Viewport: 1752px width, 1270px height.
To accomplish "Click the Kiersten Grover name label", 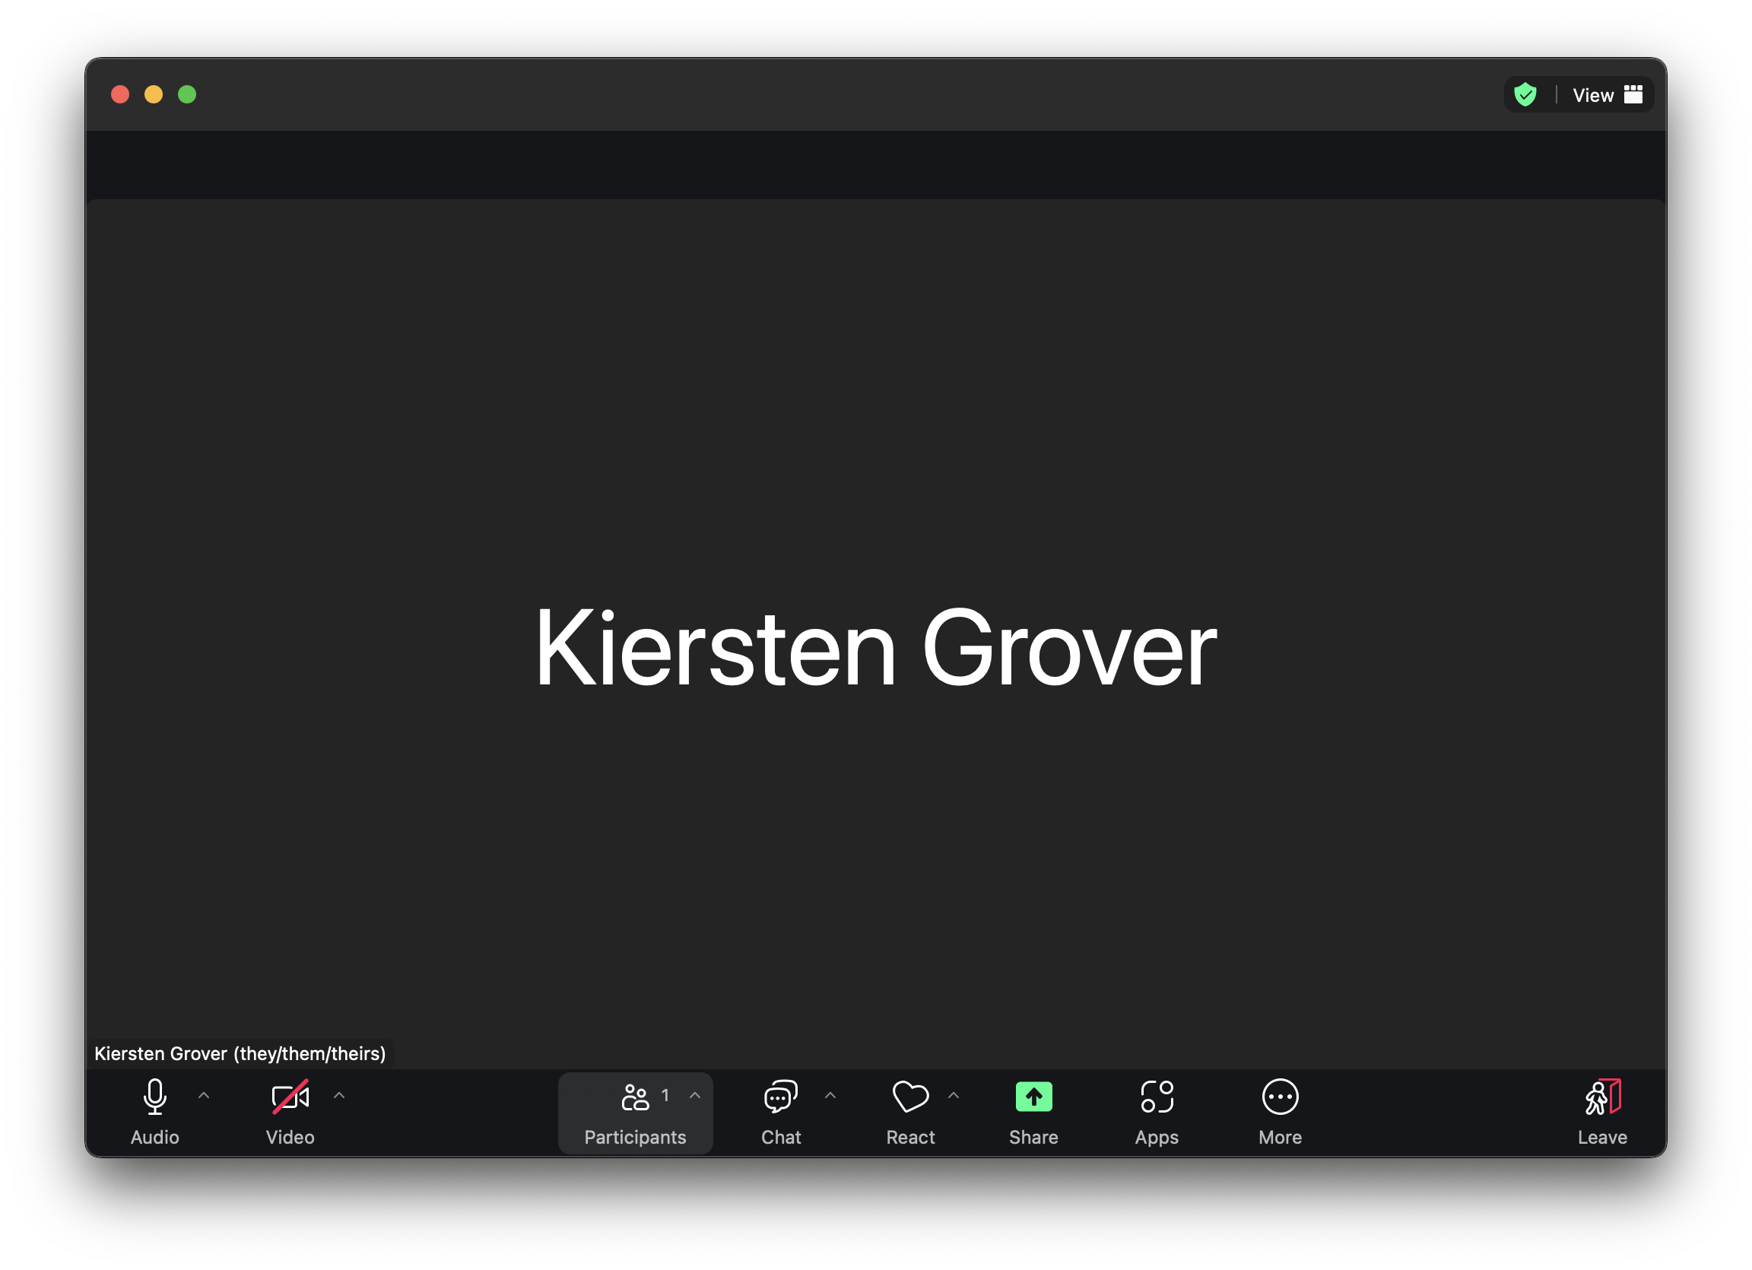I will coord(240,1054).
